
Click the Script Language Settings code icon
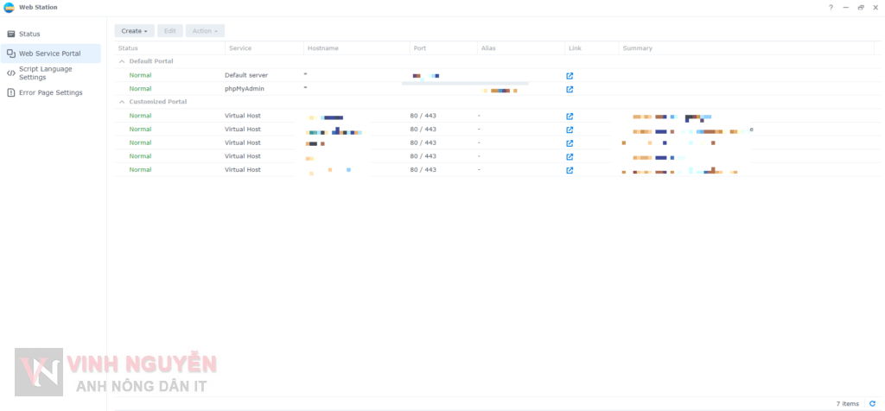tap(10, 73)
